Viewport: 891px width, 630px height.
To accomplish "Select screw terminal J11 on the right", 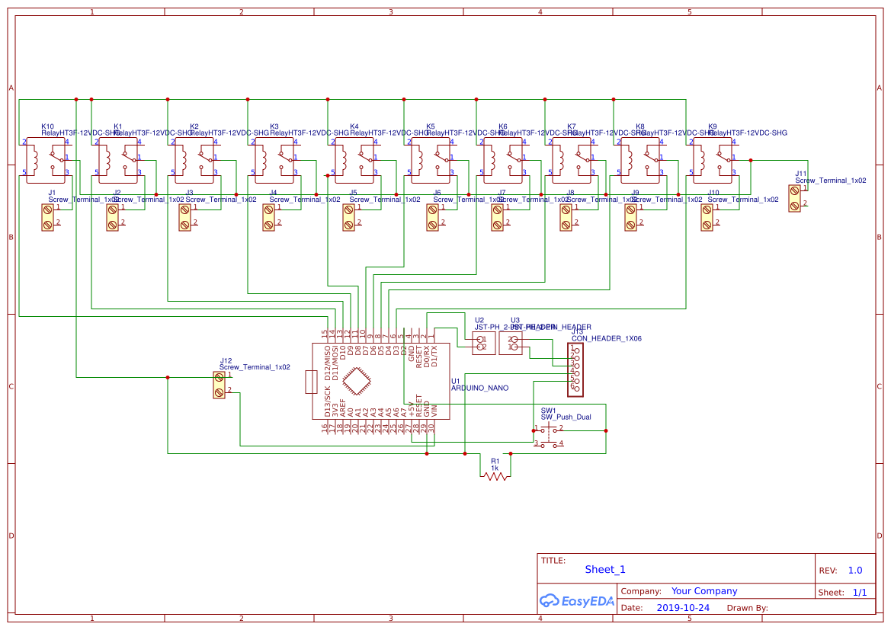I will [793, 197].
